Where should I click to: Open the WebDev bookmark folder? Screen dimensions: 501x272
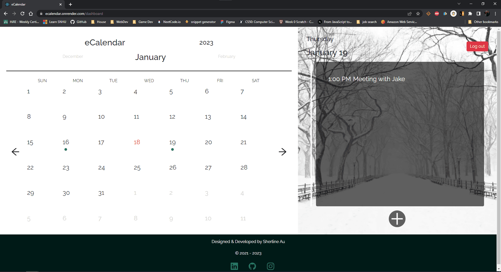(x=119, y=22)
